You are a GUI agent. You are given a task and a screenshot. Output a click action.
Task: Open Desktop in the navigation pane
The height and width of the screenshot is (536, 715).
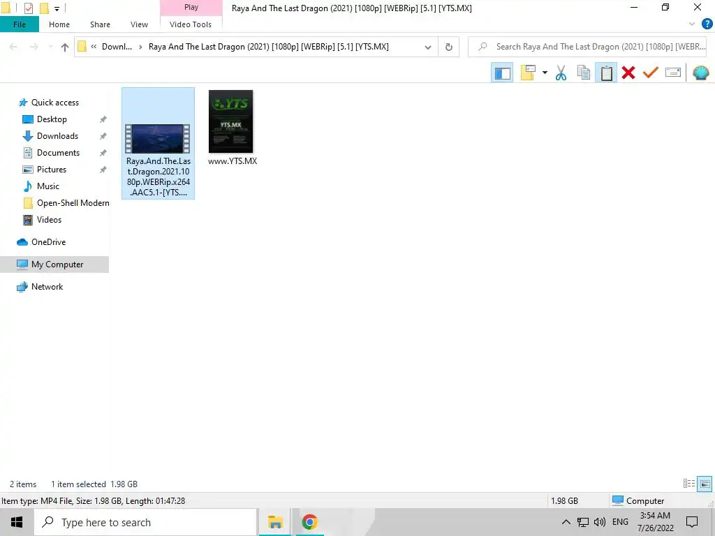coord(52,119)
